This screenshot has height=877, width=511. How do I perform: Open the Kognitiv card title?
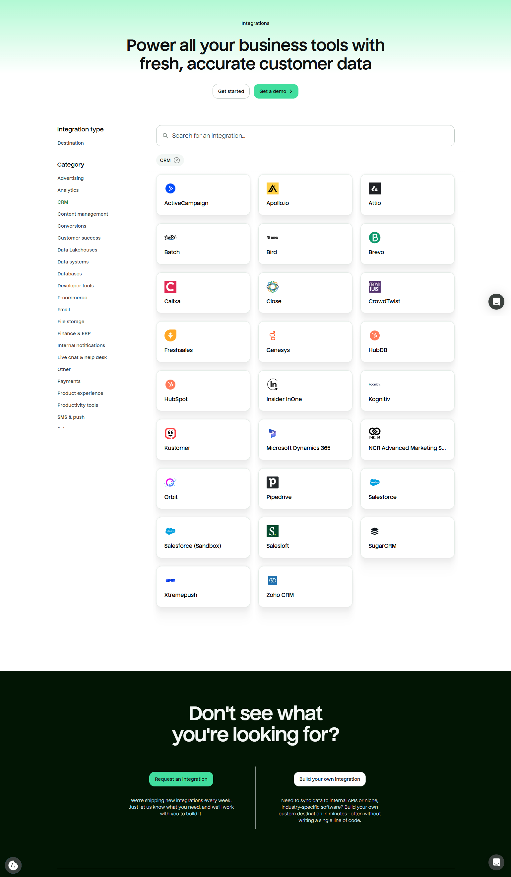click(x=379, y=399)
